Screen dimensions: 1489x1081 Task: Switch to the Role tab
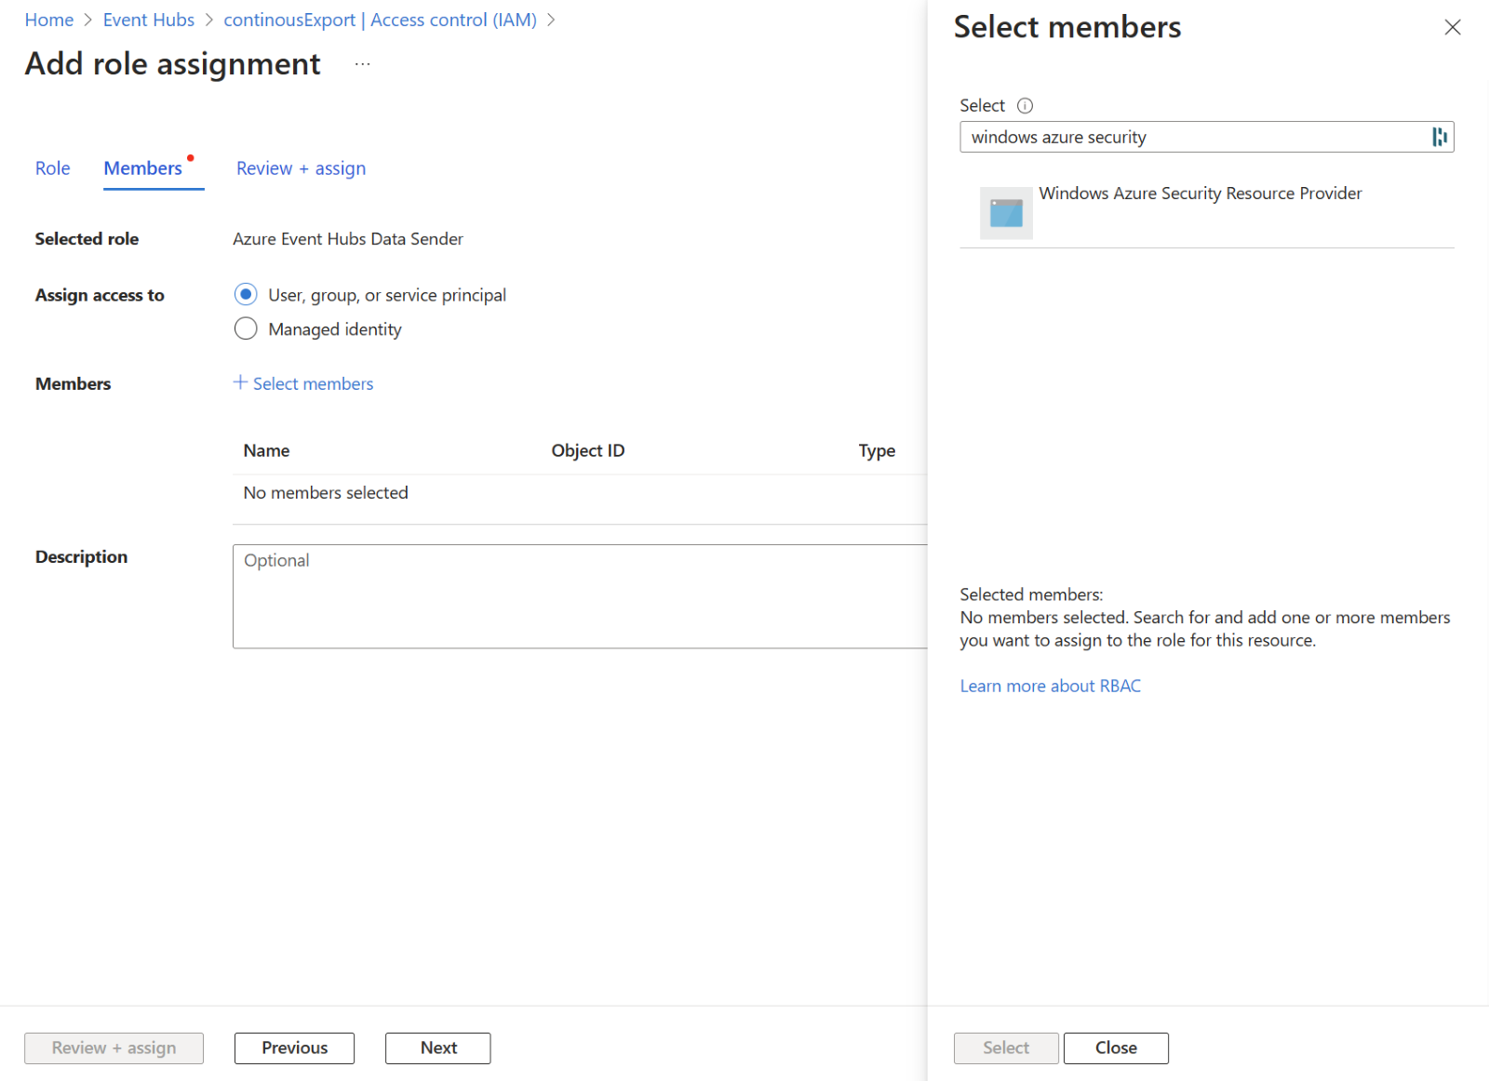tap(53, 168)
